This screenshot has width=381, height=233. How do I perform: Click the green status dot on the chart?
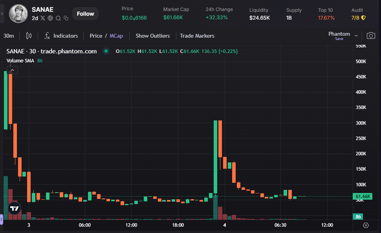[106, 51]
